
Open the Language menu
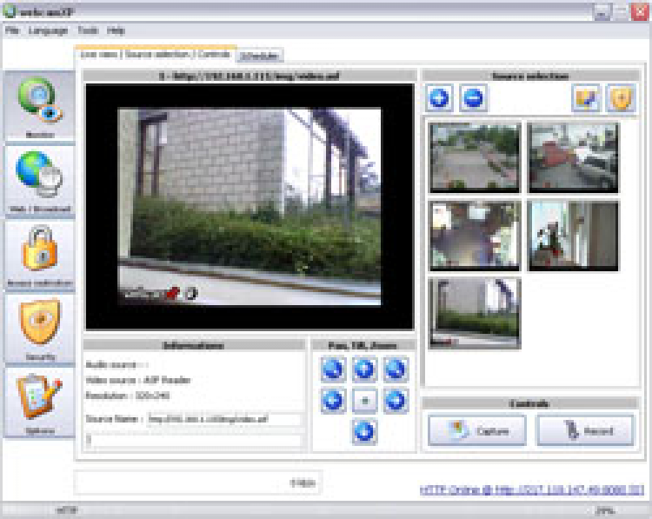click(48, 30)
